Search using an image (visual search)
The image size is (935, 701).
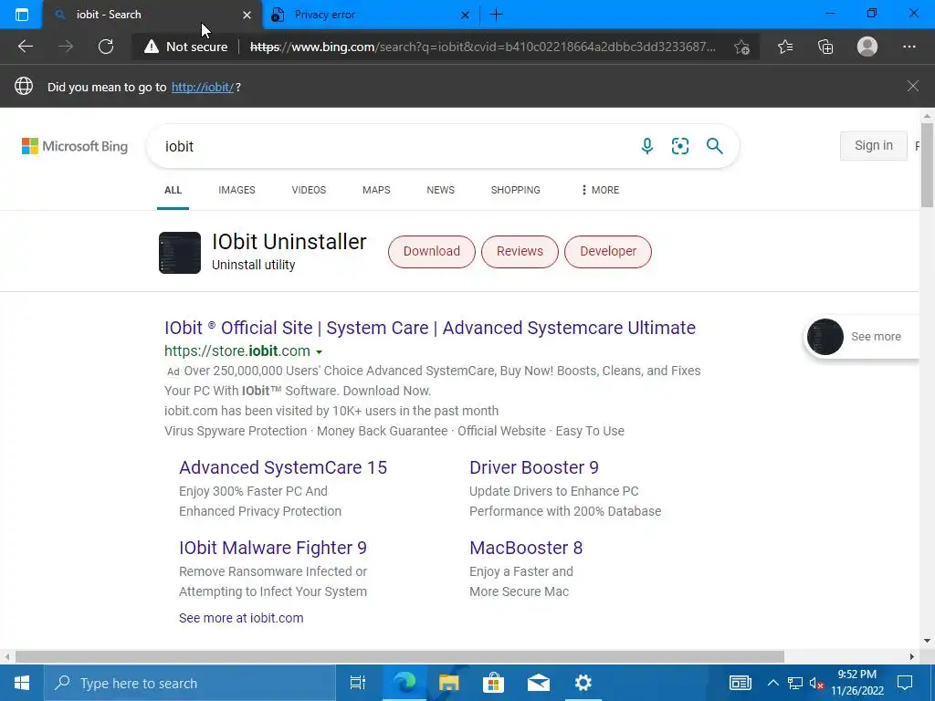point(679,146)
